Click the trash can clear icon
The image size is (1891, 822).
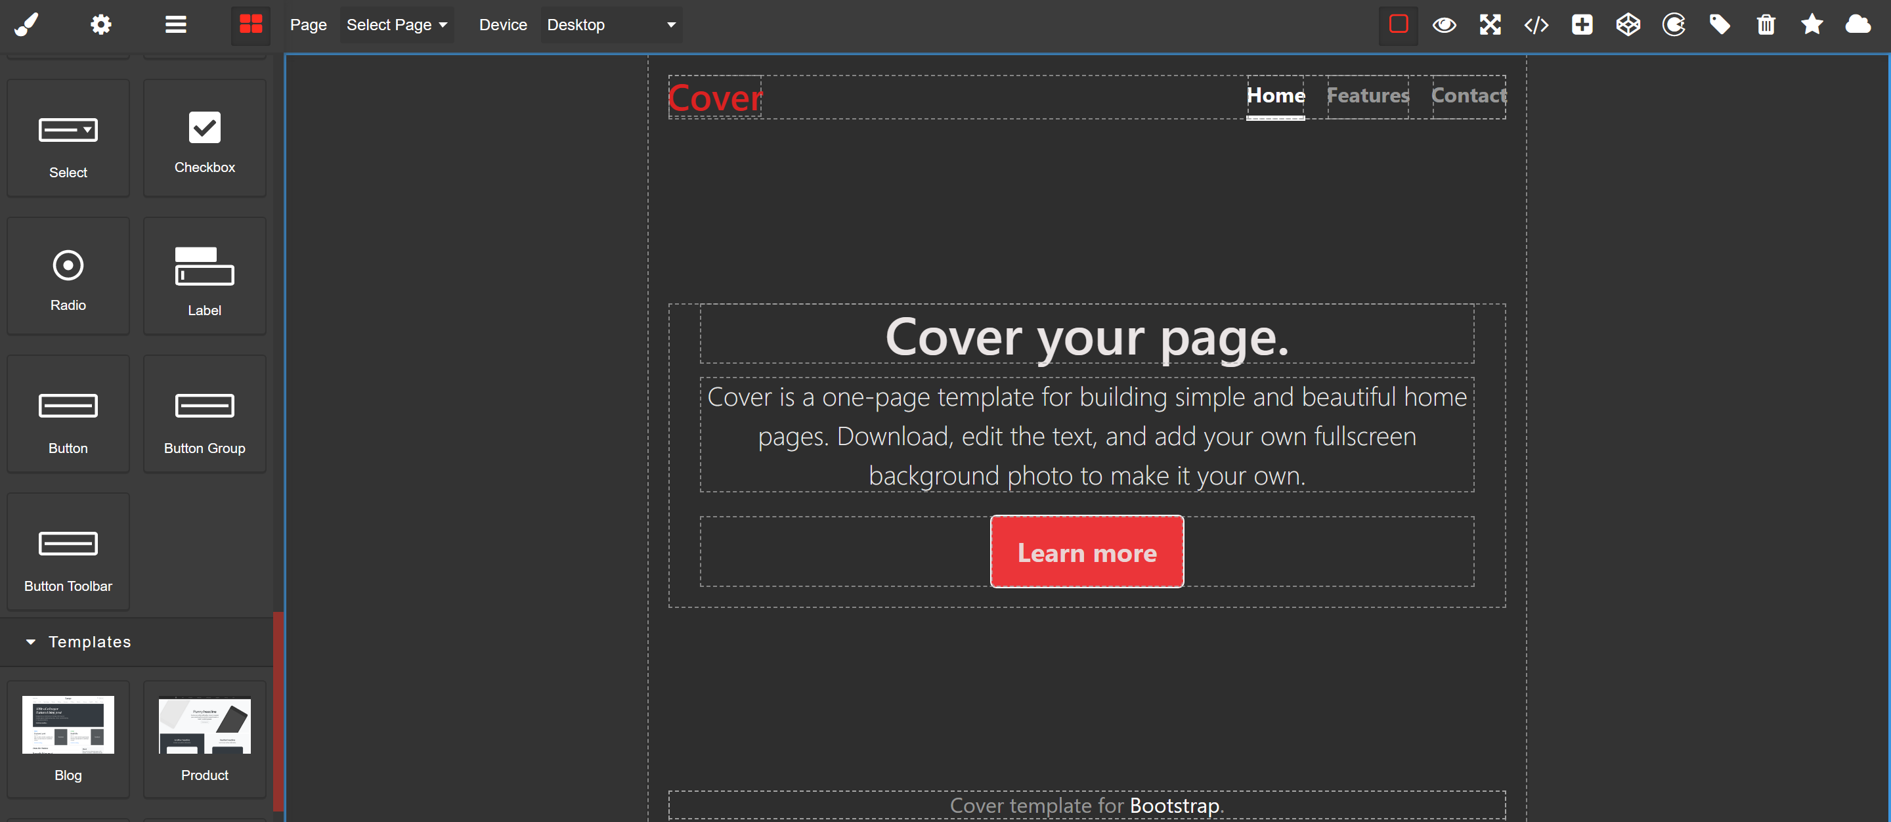(1766, 25)
